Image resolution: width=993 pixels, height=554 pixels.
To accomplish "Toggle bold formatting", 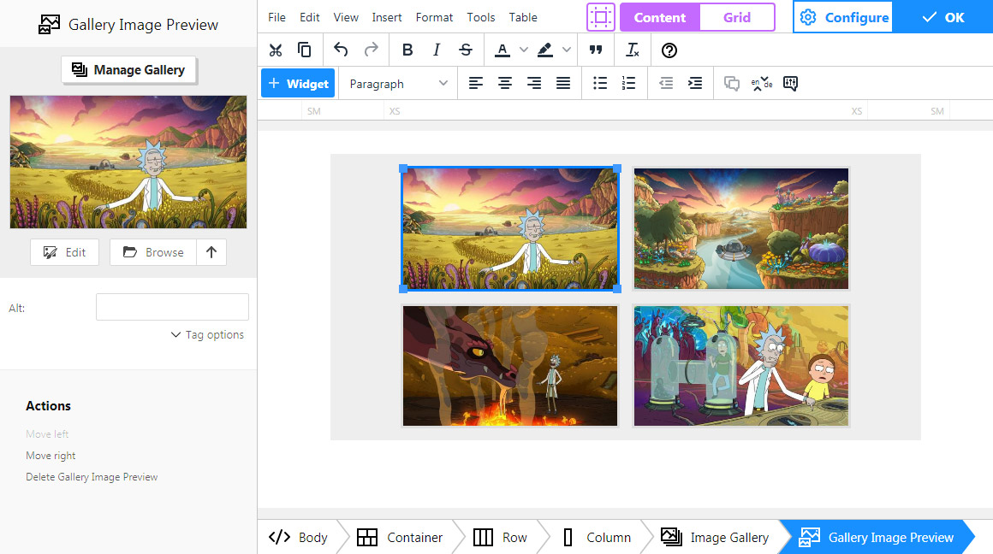I will coord(407,50).
